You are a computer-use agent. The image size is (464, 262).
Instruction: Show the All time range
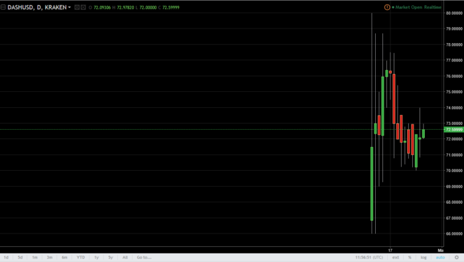[125, 257]
